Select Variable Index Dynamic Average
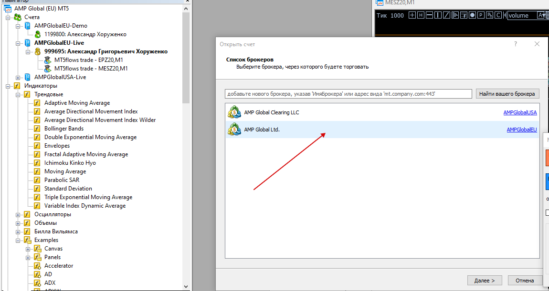549x291 pixels. pyautogui.click(x=85, y=206)
